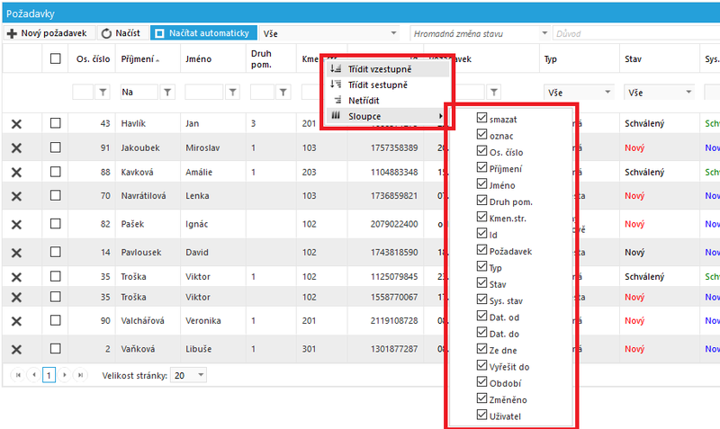Click the Načíst reload button

pyautogui.click(x=121, y=33)
